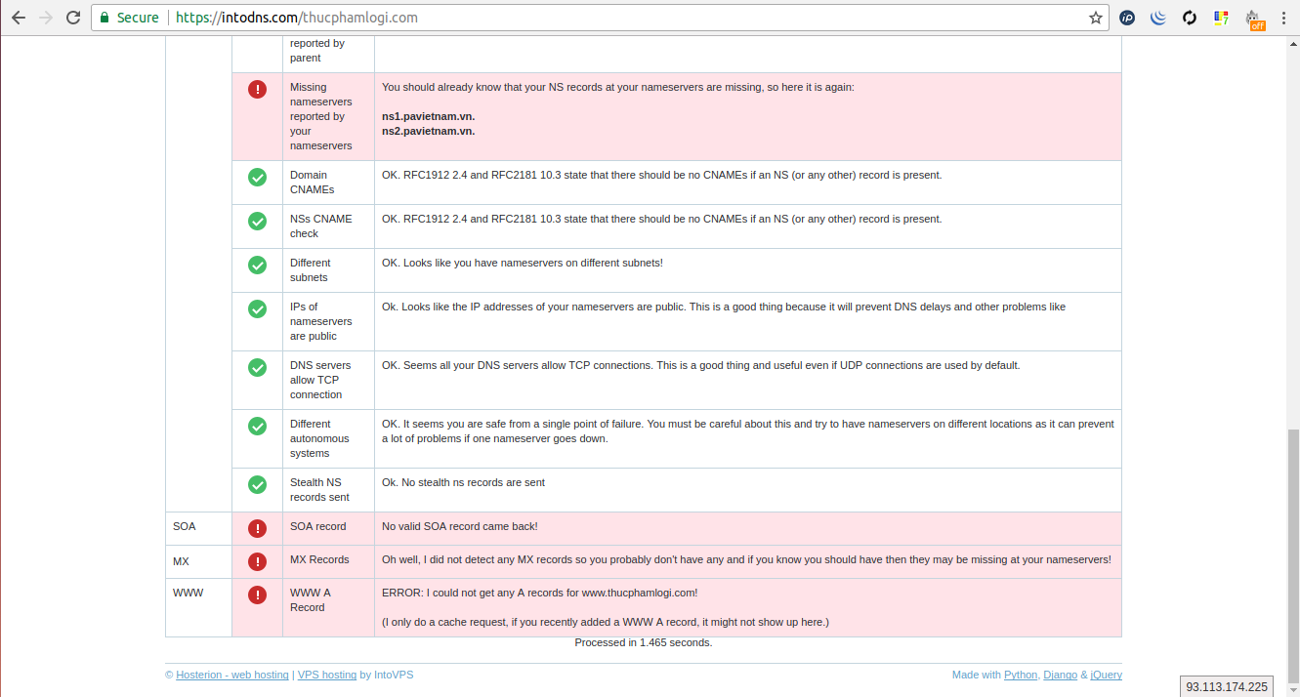Viewport: 1300px width, 697px height.
Task: Click the red error icon for MX Records
Action: 257,561
